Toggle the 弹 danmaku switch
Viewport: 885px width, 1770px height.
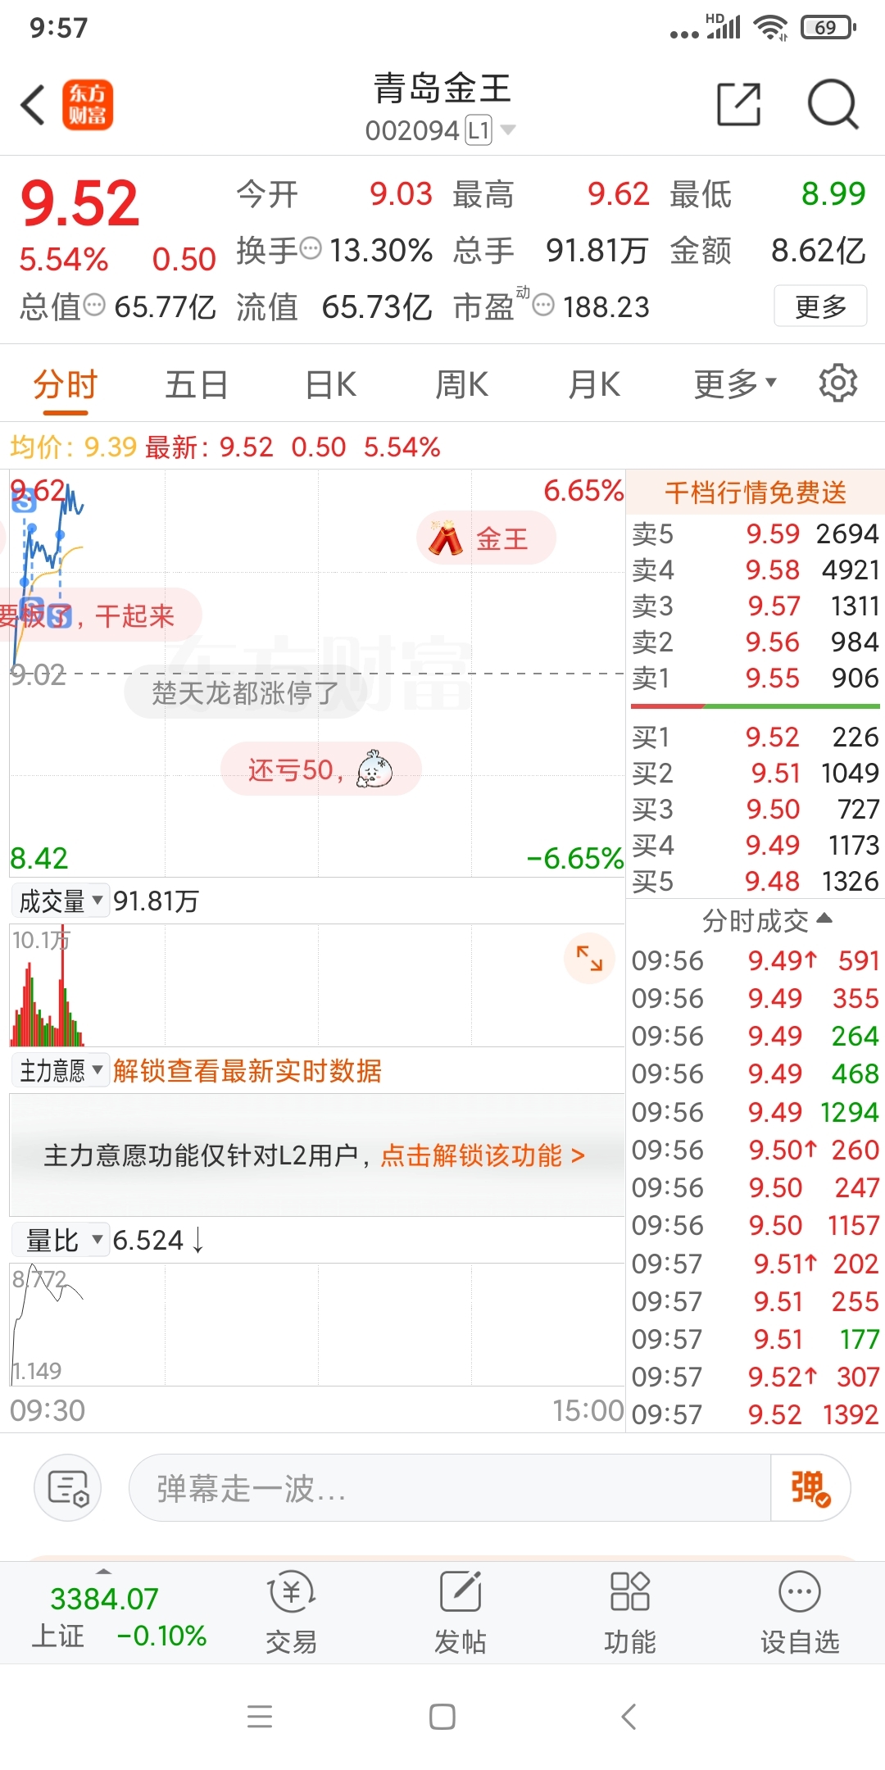click(810, 1487)
